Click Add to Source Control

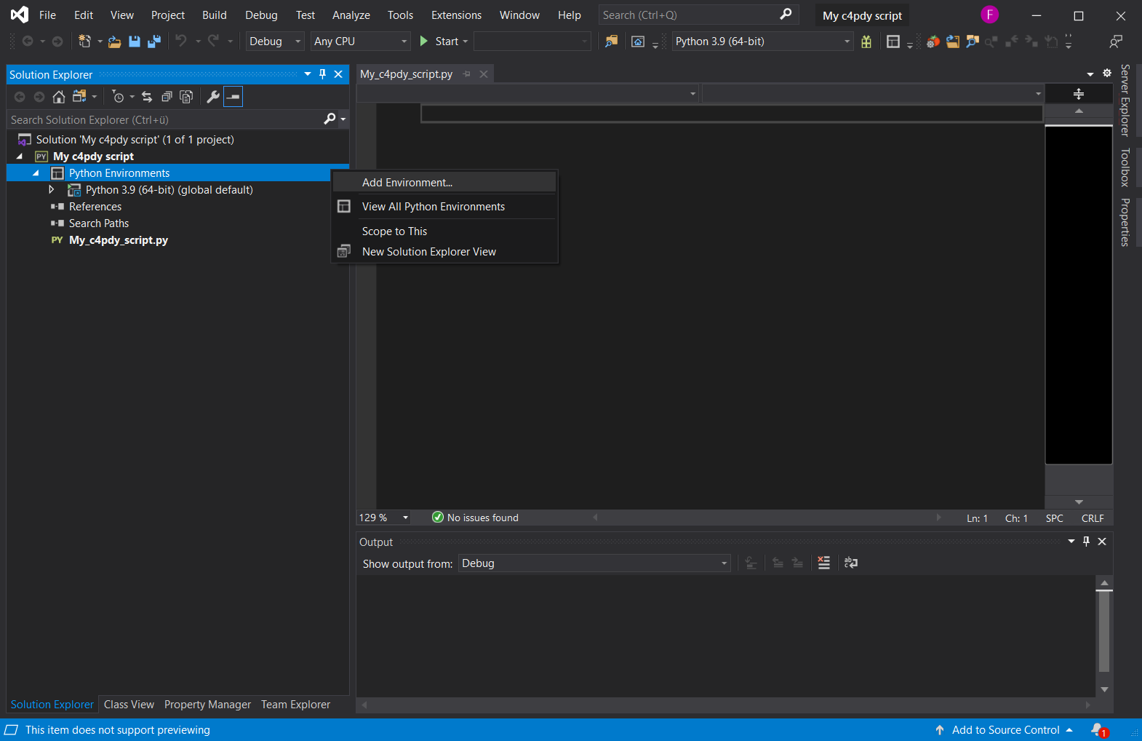1005,730
